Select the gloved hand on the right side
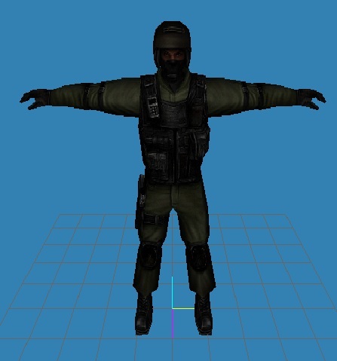This screenshot has width=337, height=361. point(311,99)
